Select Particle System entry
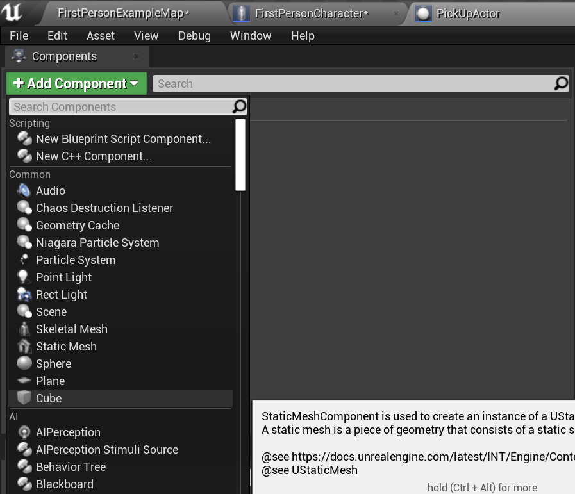Screen dimensions: 575x494 tap(119, 260)
